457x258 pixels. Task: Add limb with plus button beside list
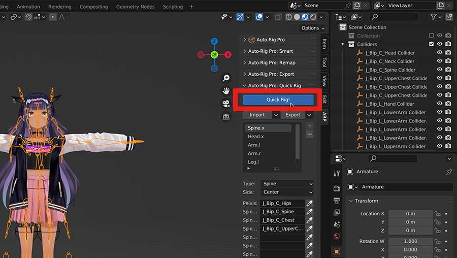pyautogui.click(x=310, y=126)
